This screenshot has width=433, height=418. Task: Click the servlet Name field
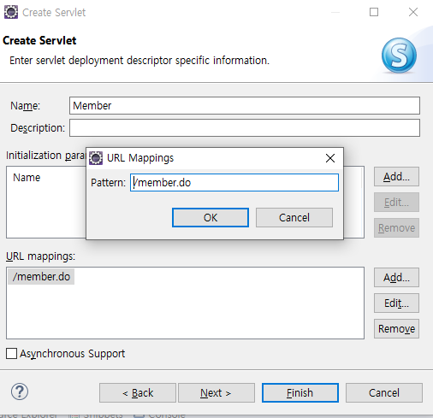point(245,106)
